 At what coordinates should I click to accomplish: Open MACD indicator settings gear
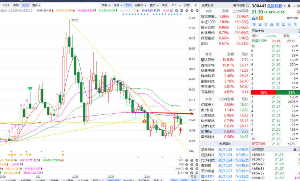point(187,169)
